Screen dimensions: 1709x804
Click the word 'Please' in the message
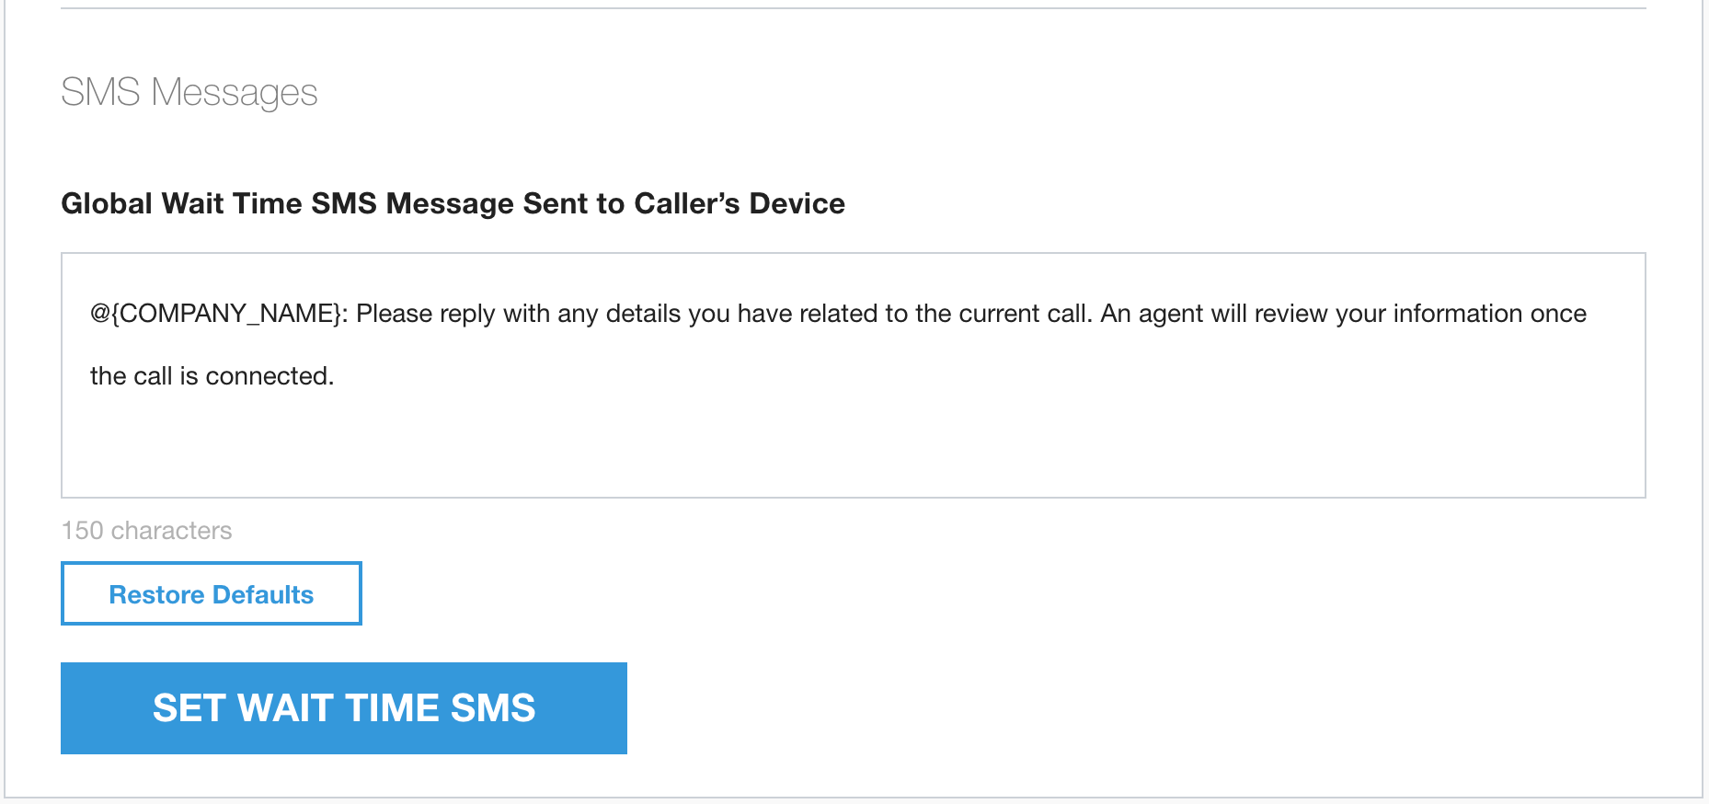[x=394, y=314]
